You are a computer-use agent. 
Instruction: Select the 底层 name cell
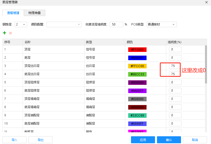pos(53,58)
